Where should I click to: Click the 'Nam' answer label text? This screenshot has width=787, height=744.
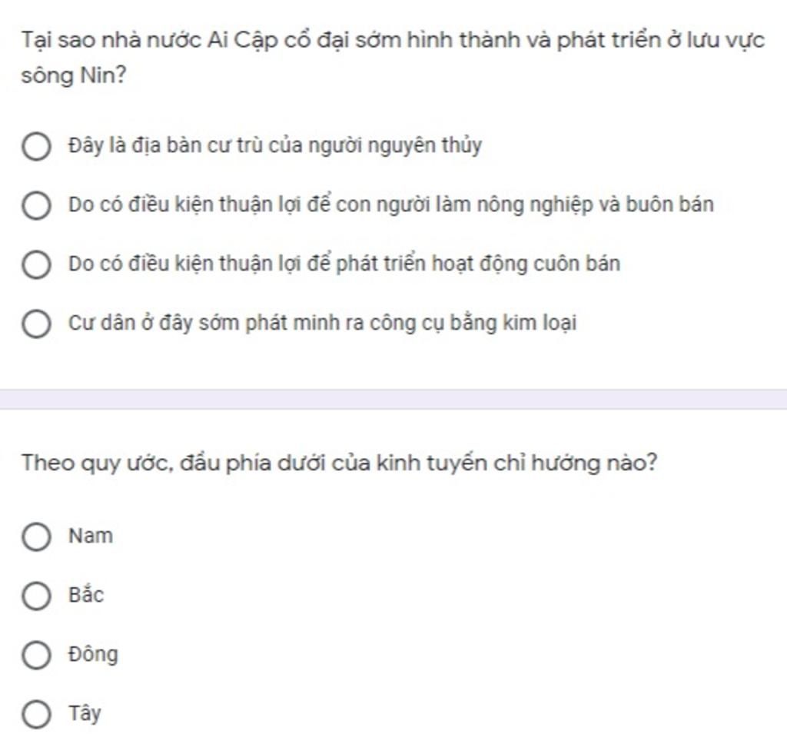[91, 536]
